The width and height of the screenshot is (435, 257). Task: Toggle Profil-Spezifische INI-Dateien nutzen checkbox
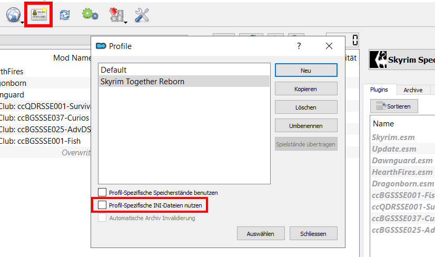pos(102,205)
